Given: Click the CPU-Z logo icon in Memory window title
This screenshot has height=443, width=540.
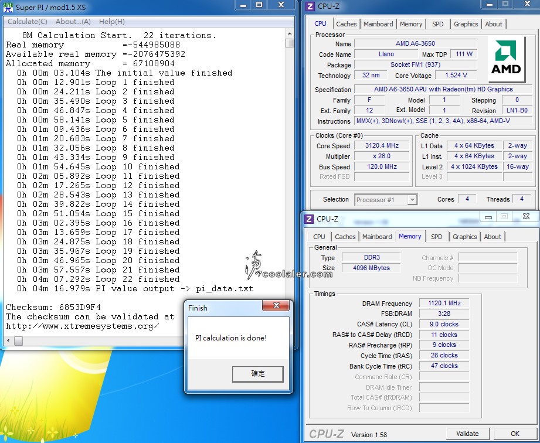Looking at the screenshot, I should point(309,219).
